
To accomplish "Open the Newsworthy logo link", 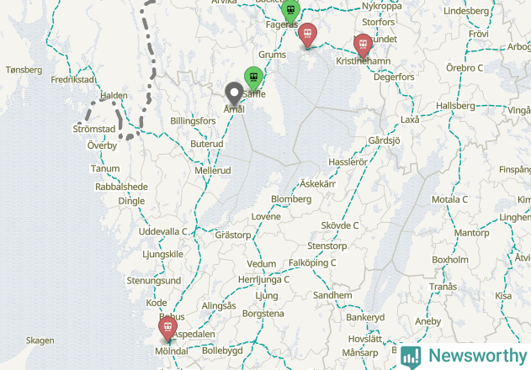I will click(464, 357).
